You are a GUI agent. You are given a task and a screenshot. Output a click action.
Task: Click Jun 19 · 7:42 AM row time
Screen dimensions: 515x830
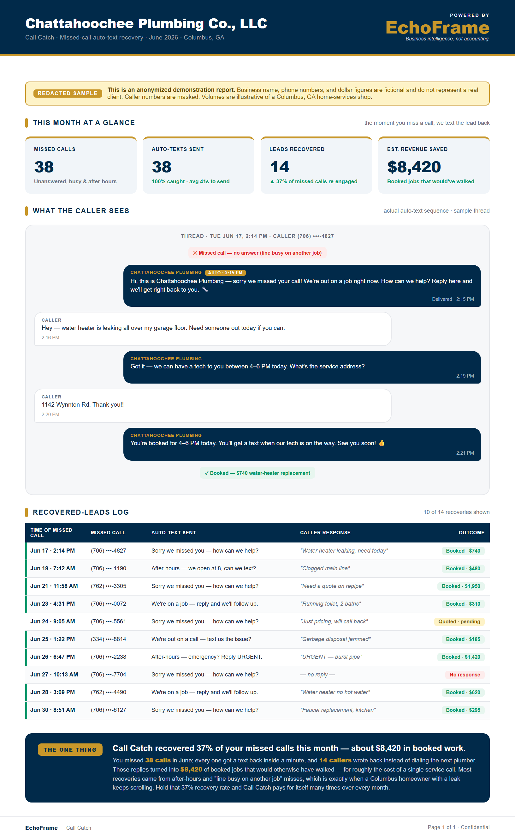[x=52, y=568]
